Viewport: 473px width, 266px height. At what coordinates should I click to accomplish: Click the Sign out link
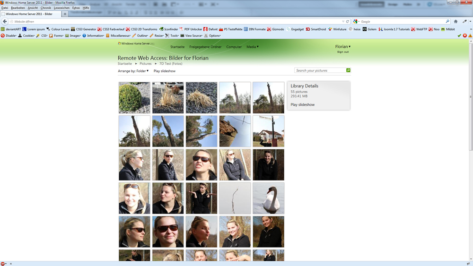coord(342,52)
